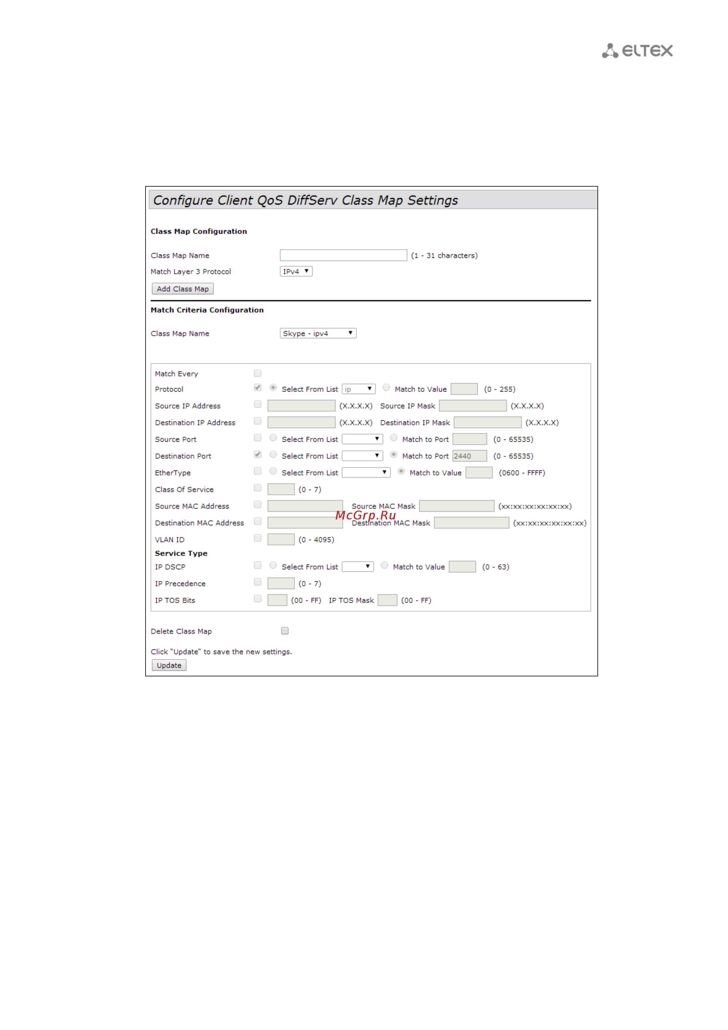This screenshot has height=1030, width=728.
Task: Select Protocol Select From List radio button
Action: [x=273, y=388]
